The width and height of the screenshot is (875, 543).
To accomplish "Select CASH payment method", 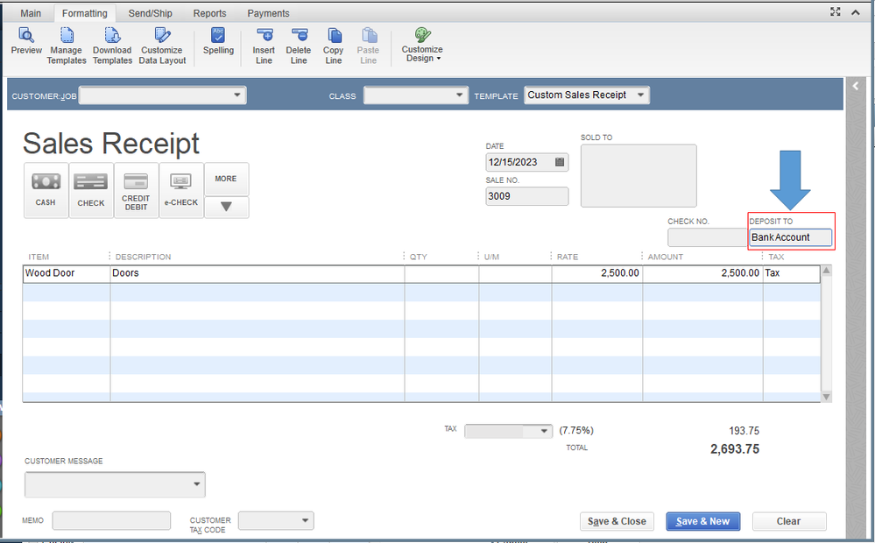I will 46,190.
